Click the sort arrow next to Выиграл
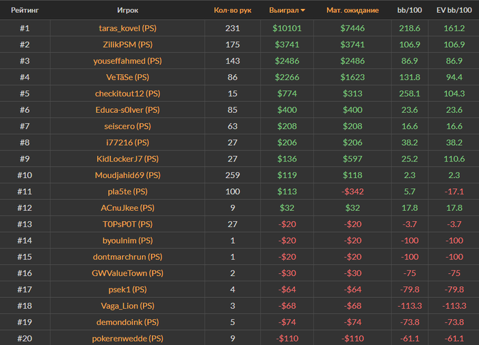Viewport: 479px width, 345px height. coord(303,11)
